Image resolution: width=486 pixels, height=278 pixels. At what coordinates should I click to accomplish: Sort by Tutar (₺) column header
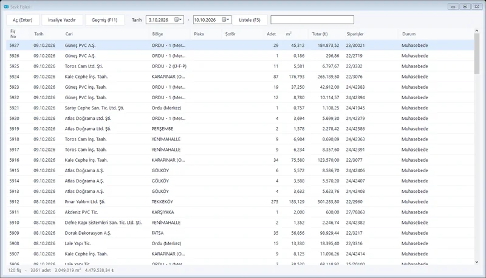pos(320,34)
